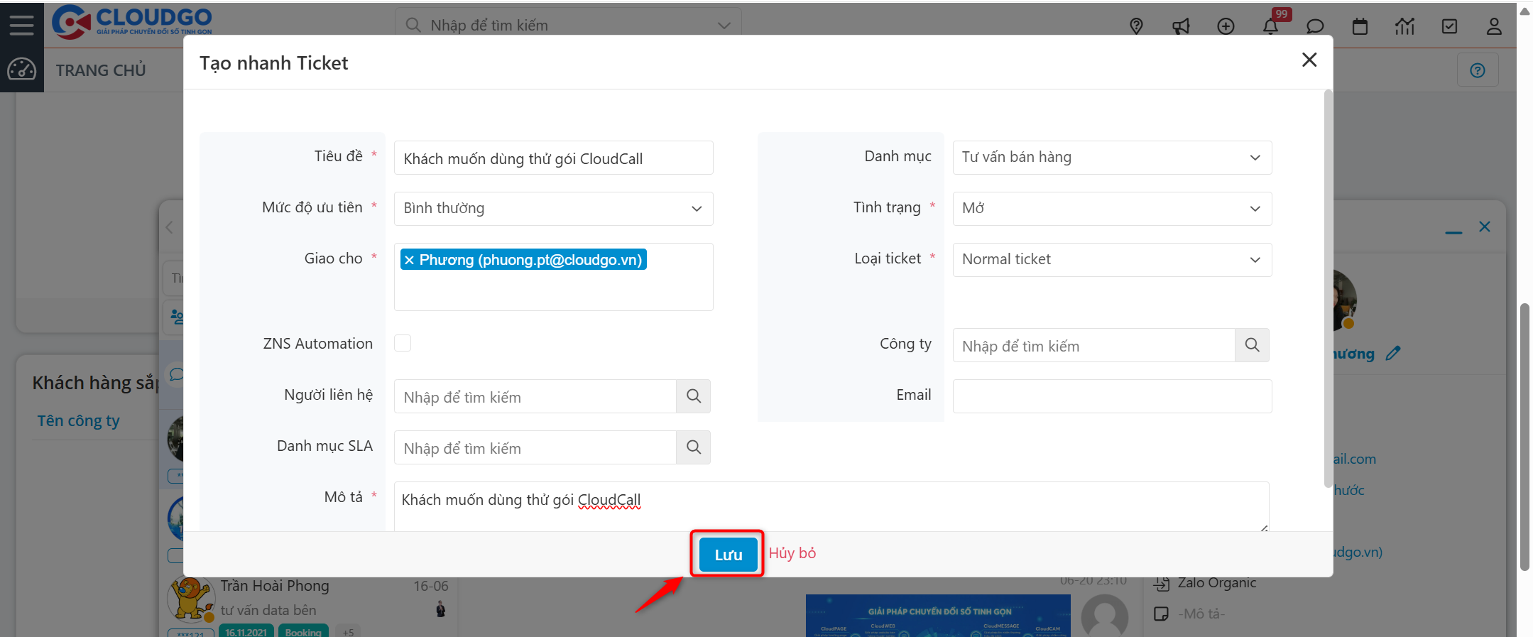Click the Danh mục SLA search field
The width and height of the screenshot is (1533, 637).
pyautogui.click(x=535, y=447)
